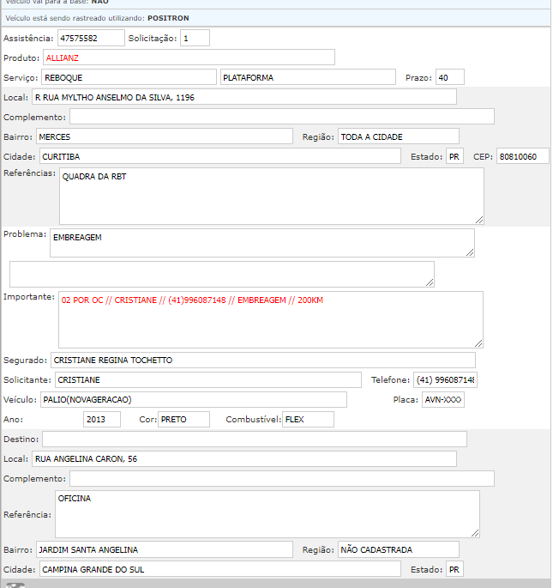Click the empty Destino field

[254, 439]
